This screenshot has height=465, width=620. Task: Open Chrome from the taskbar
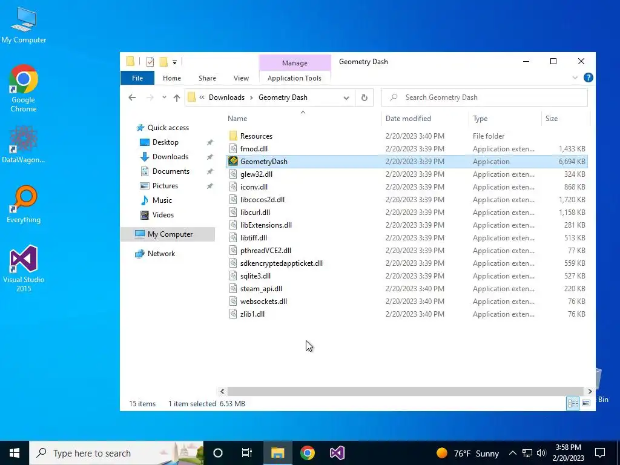[307, 453]
